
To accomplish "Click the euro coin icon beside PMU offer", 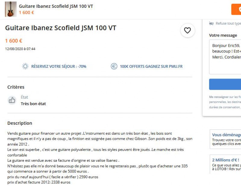I will [114, 66].
